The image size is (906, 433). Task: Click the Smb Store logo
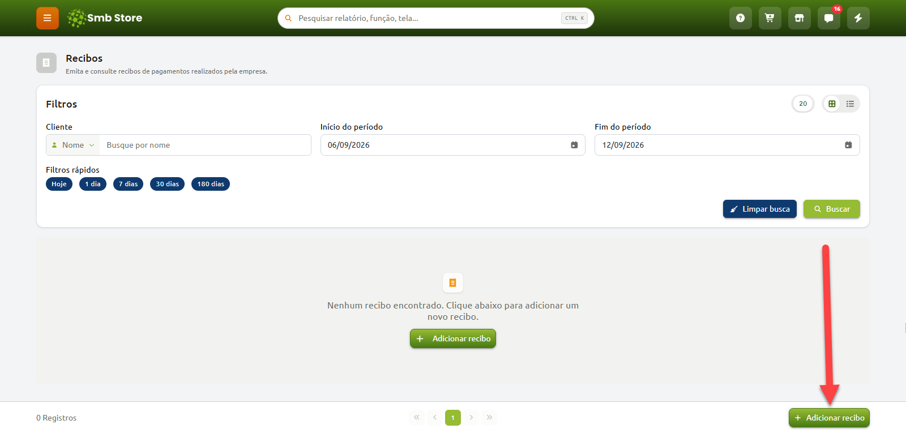coord(105,18)
